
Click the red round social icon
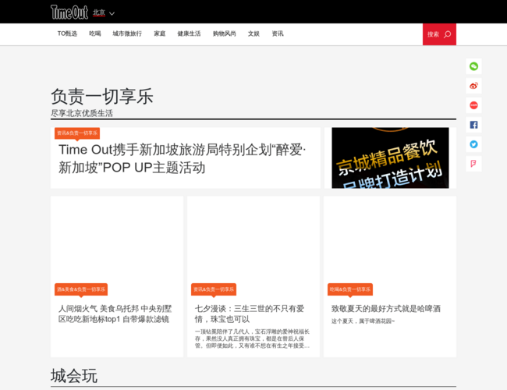tap(473, 105)
